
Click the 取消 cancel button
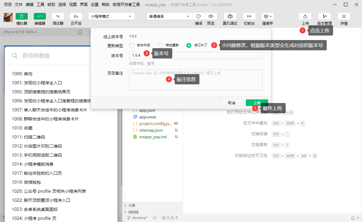[x=232, y=103]
